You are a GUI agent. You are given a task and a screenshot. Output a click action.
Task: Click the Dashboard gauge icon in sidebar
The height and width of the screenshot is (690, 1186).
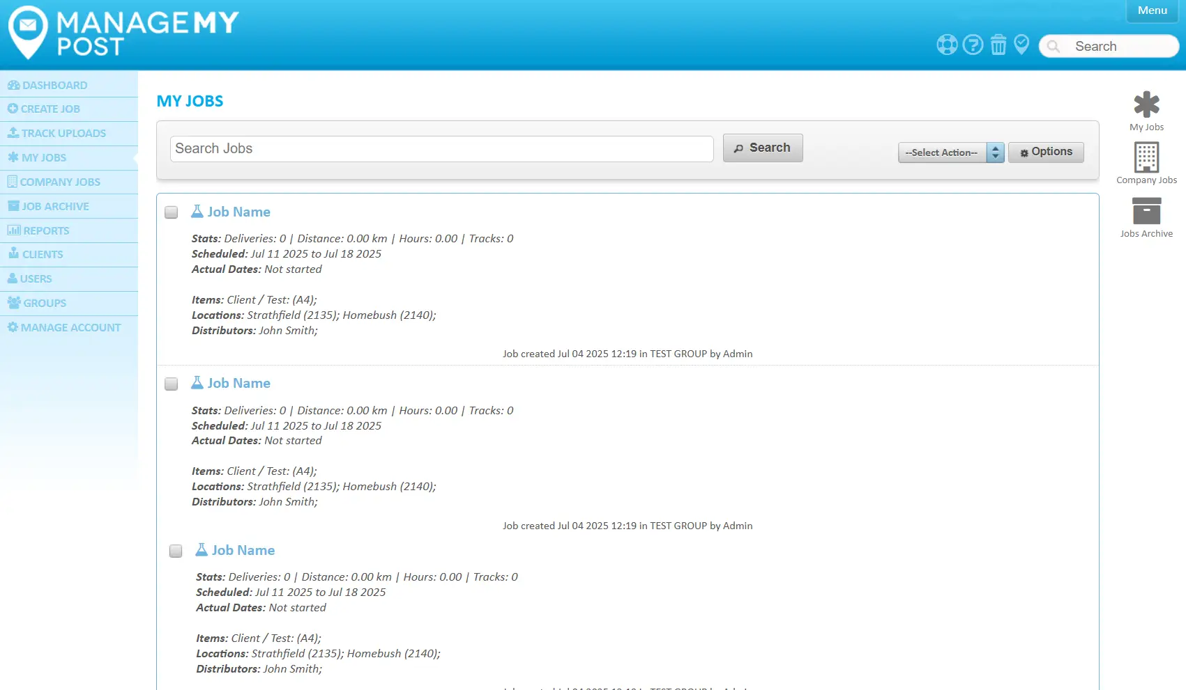click(13, 85)
